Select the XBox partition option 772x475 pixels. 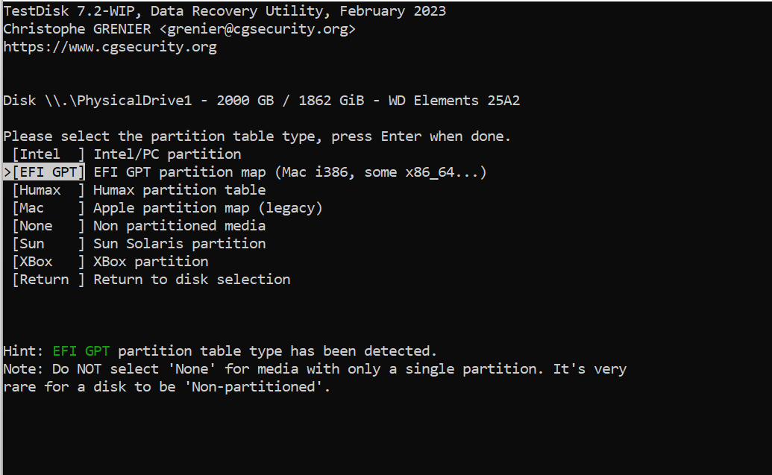coord(48,262)
